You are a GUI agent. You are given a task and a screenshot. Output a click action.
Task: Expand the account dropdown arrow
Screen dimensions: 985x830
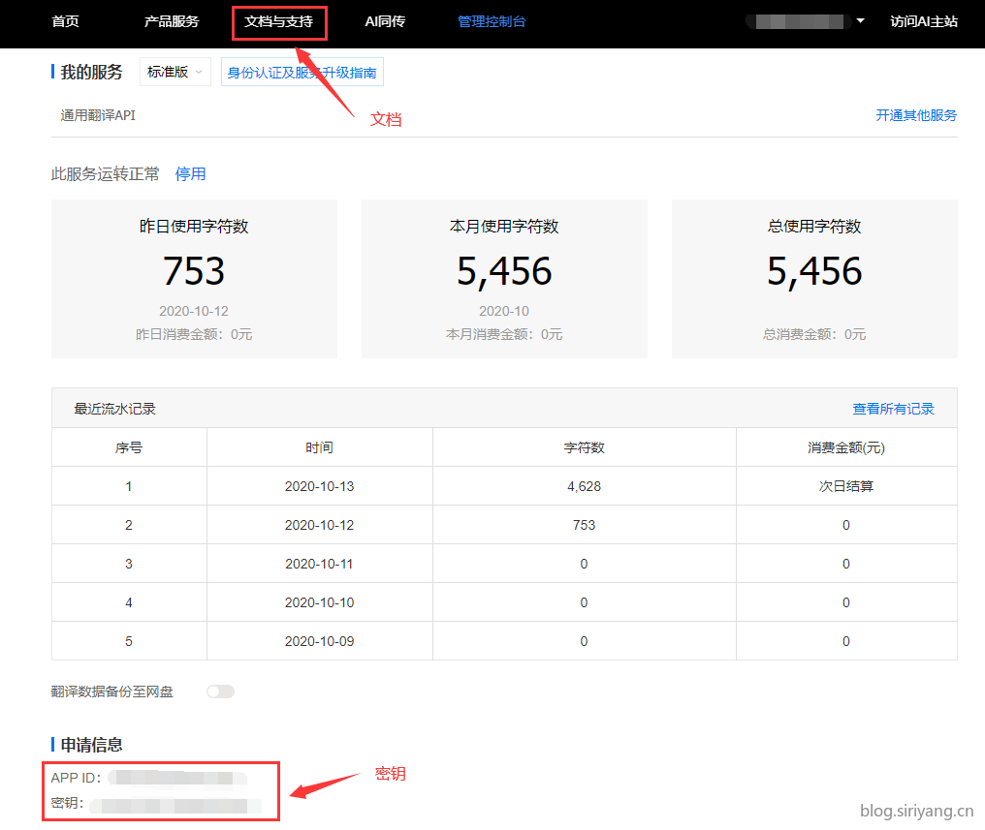(860, 20)
